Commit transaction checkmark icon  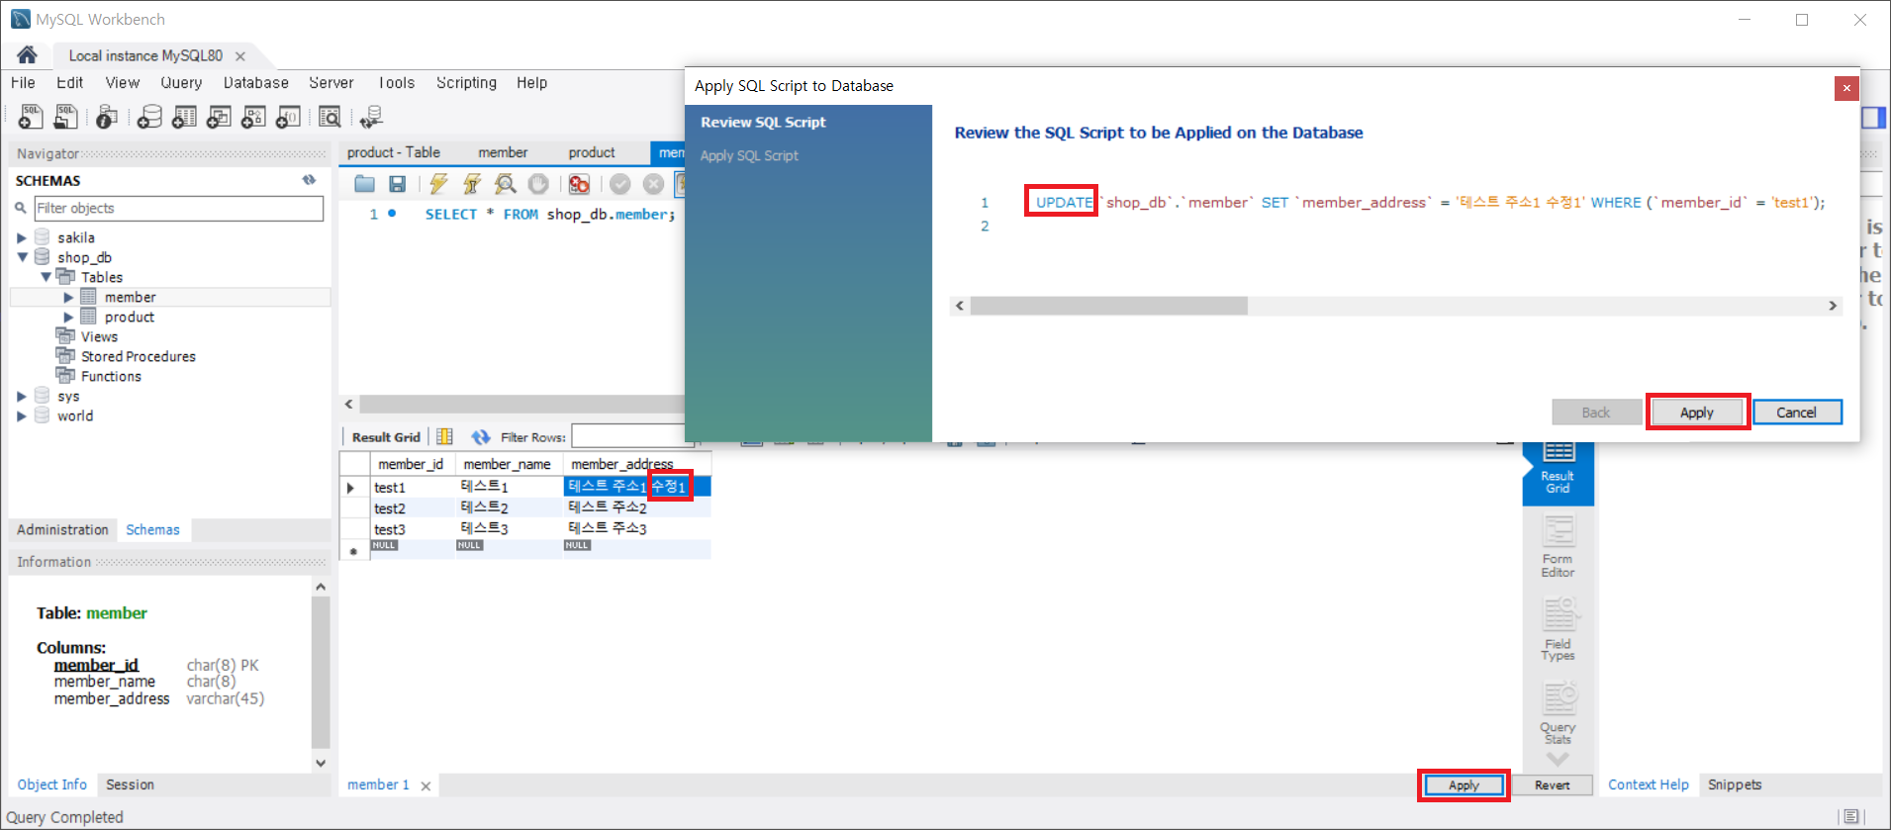[620, 183]
